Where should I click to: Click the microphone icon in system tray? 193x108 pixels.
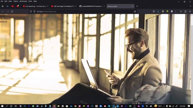coord(167,106)
